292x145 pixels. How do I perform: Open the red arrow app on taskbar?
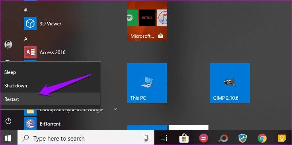pos(204,138)
